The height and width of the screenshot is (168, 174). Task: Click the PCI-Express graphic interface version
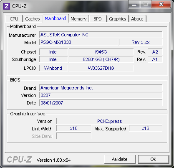(x=109, y=121)
